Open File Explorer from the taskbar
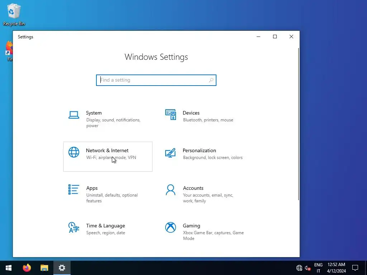Image resolution: width=367 pixels, height=275 pixels. (x=44, y=268)
